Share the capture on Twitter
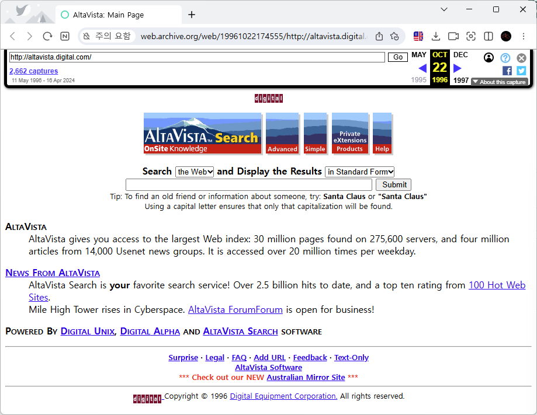537x415 pixels. click(521, 71)
